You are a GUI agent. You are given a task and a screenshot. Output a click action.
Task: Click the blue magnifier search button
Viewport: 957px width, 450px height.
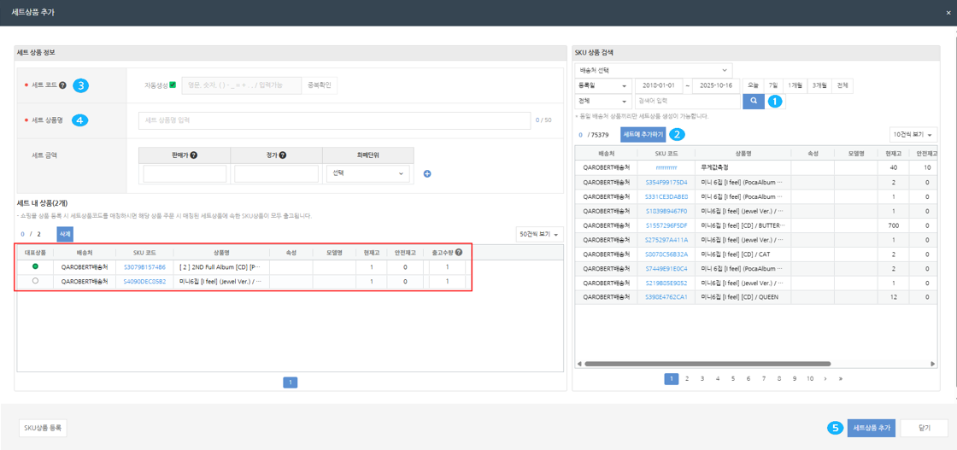point(753,101)
